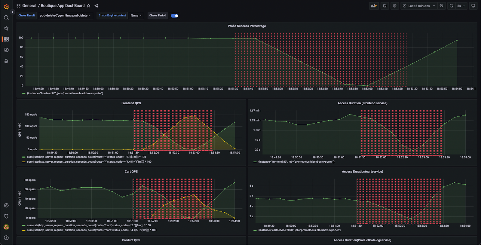Image resolution: width=481 pixels, height=245 pixels.
Task: Open the Configuration gear in sidebar
Action: point(6,205)
